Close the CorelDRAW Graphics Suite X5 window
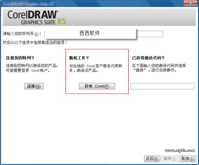This screenshot has width=199, height=165. click(190, 3)
